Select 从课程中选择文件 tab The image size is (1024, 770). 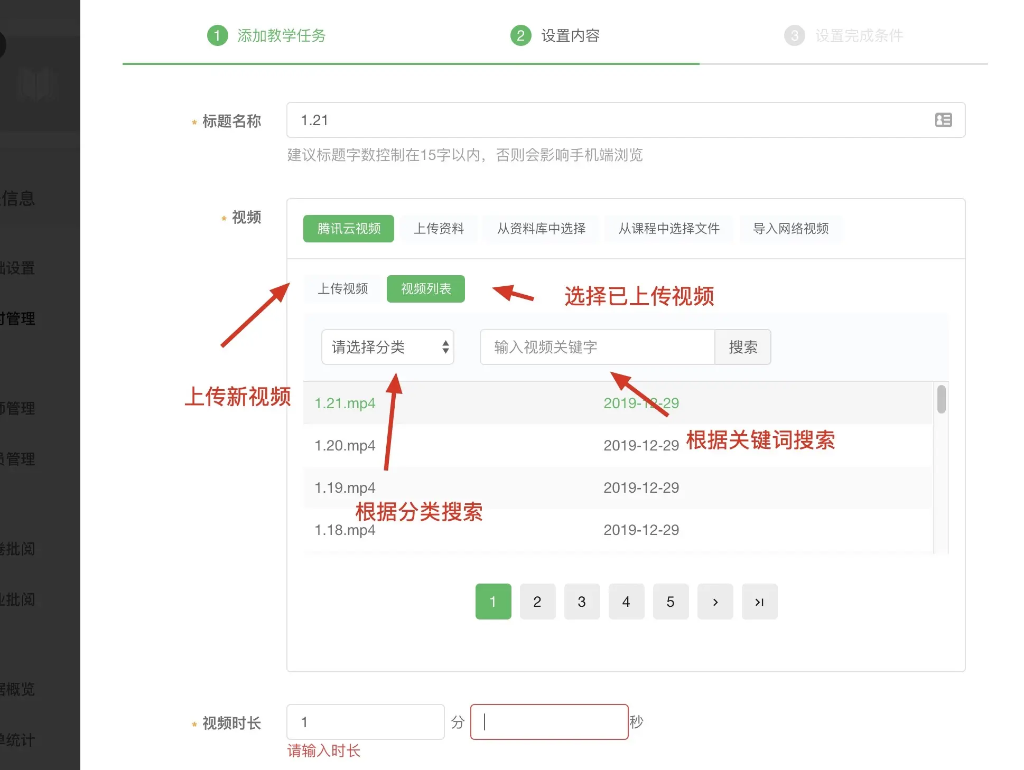[x=669, y=229]
